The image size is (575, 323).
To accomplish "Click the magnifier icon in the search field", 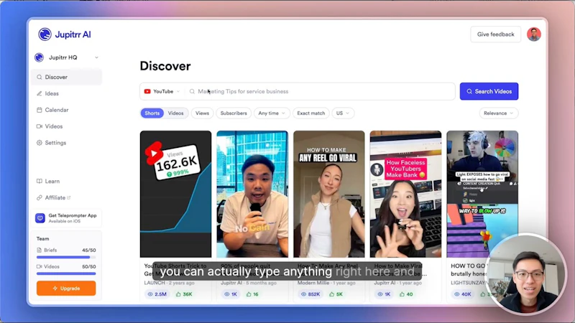I will point(192,92).
